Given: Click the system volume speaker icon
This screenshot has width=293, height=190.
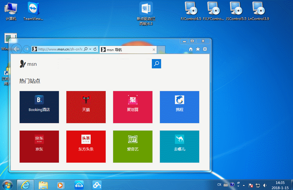Looking at the screenshot, I should [265, 185].
